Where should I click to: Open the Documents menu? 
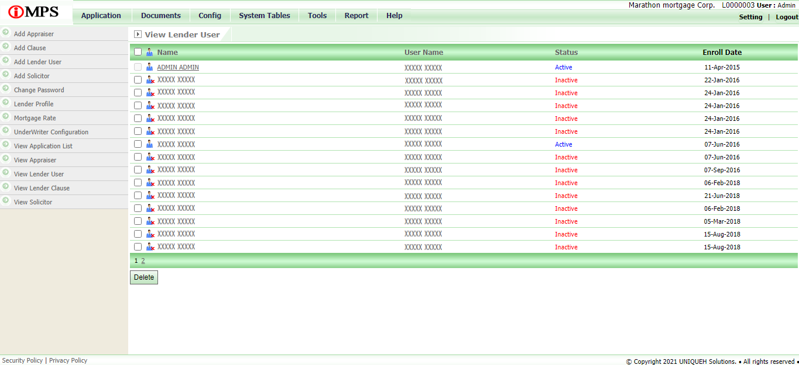pyautogui.click(x=160, y=16)
